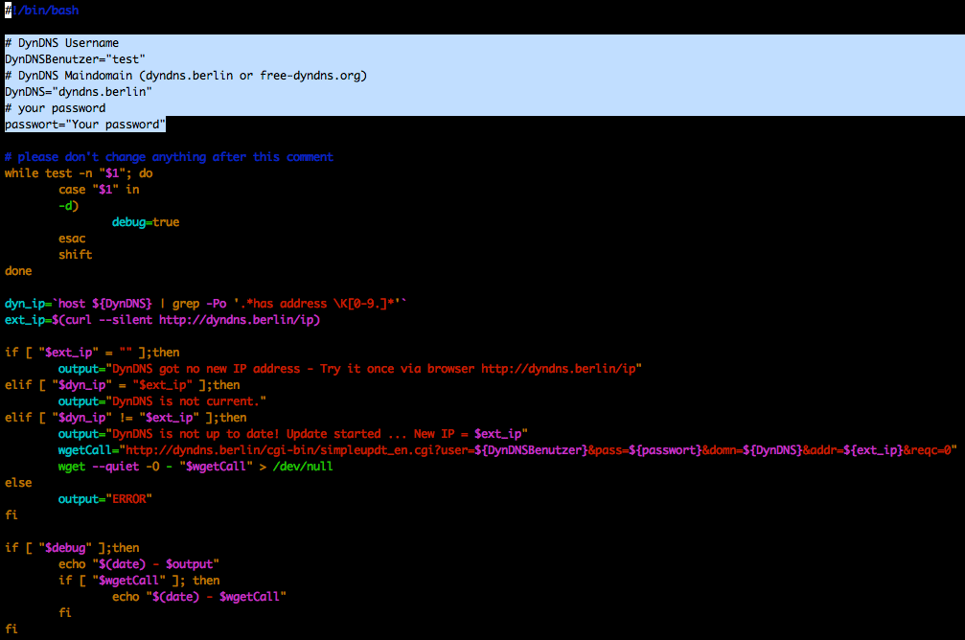This screenshot has height=640, width=965.
Task: Click the debug=true assignment
Action: (x=146, y=222)
